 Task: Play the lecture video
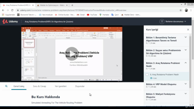72,54
